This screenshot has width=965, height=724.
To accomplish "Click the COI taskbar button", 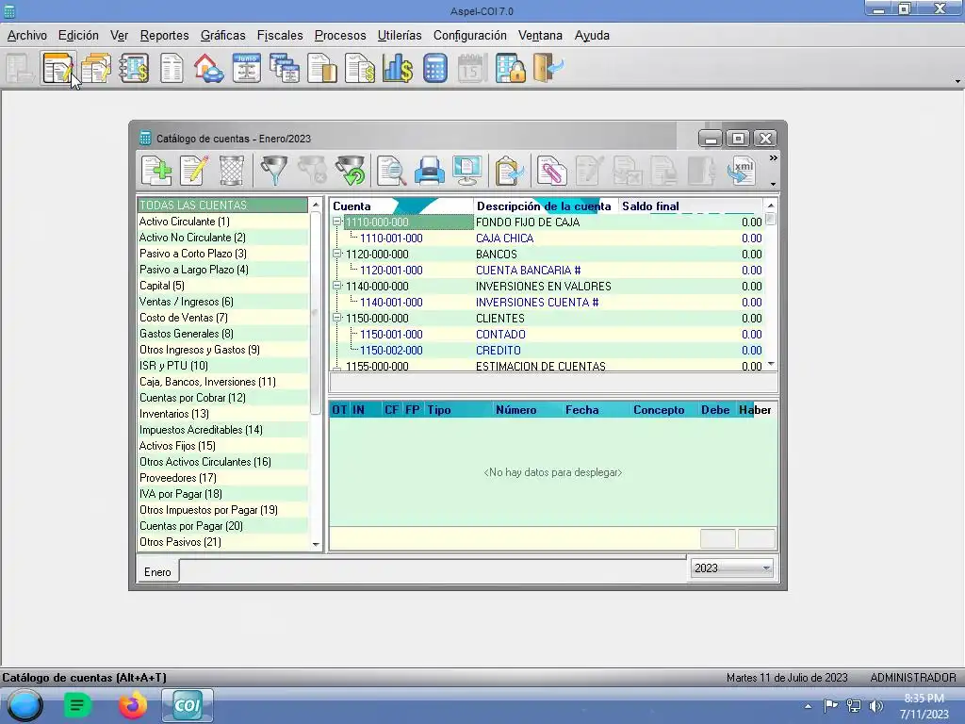I will [x=188, y=705].
